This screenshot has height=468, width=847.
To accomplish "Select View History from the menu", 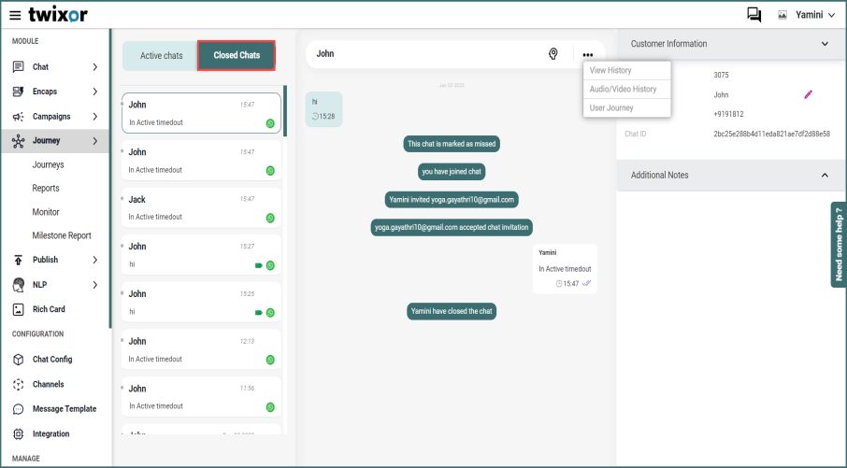I will tap(610, 71).
